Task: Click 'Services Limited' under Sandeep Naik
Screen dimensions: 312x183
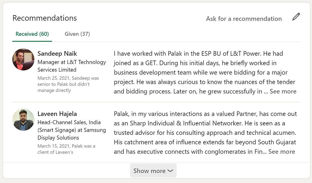Action: (57, 70)
